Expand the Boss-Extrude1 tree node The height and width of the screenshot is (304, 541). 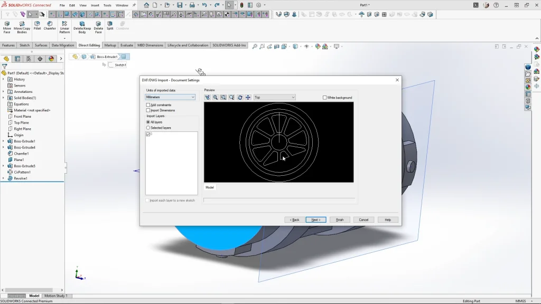pyautogui.click(x=3, y=141)
